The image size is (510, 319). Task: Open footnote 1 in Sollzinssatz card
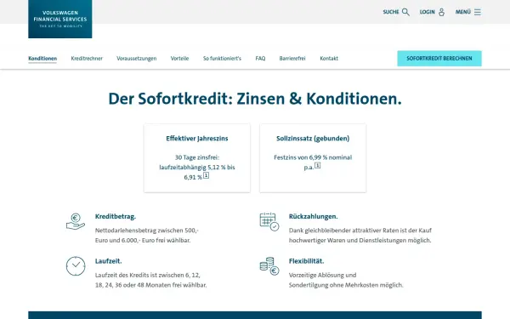click(317, 165)
